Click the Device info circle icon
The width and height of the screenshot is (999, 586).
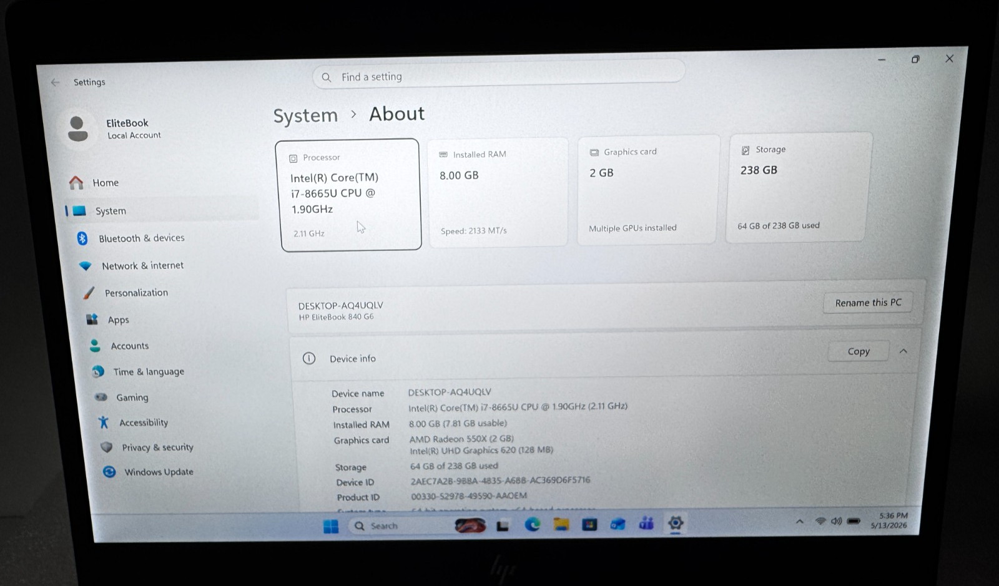tap(309, 358)
